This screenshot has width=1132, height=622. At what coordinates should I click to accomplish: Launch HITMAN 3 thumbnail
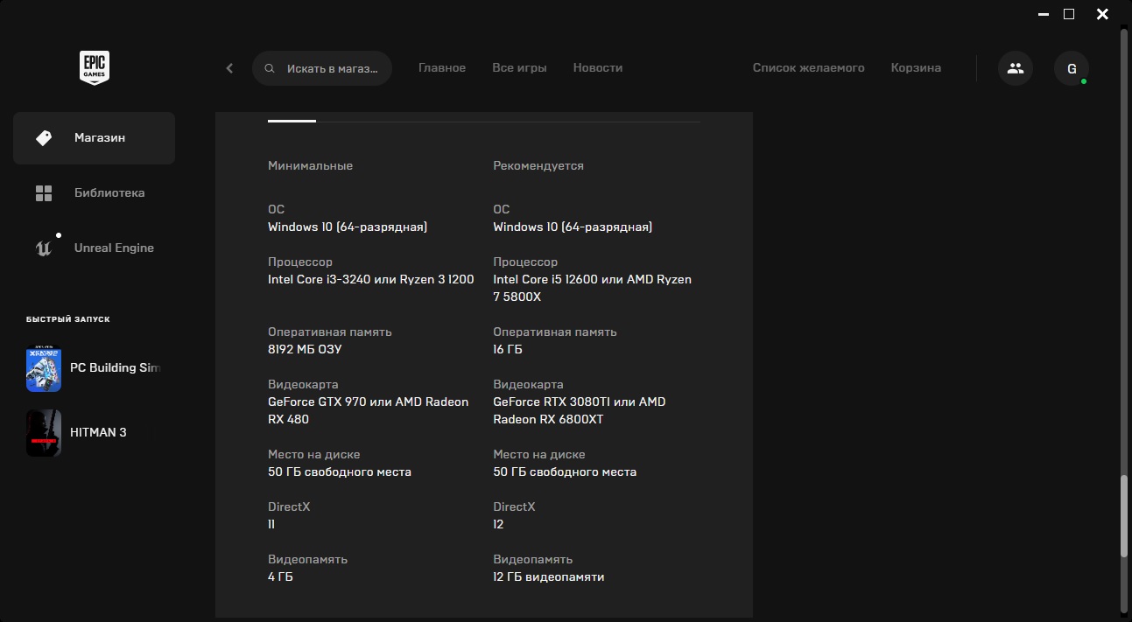pos(44,433)
